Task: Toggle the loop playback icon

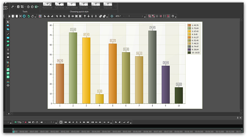Action: tap(37, 122)
